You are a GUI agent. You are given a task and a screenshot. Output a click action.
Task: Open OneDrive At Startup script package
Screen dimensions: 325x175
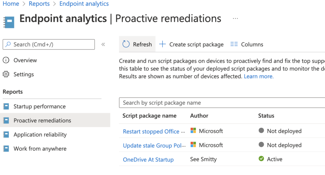pos(148,160)
